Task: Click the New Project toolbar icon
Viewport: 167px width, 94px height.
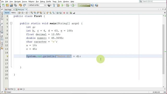Action: pyautogui.click(x=7, y=5)
